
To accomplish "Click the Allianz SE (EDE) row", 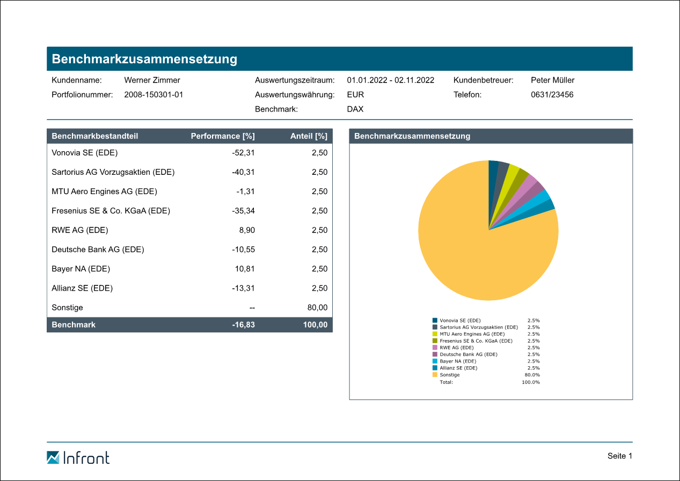I will pos(82,288).
